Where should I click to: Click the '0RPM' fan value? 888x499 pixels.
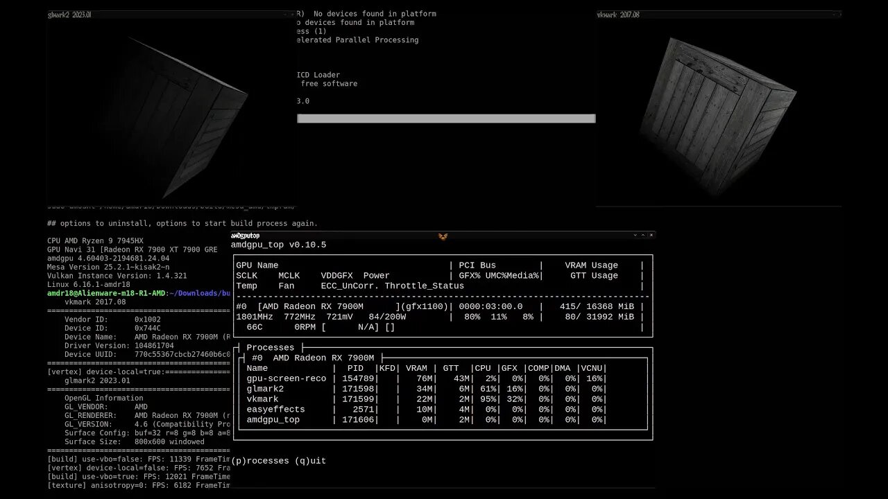click(x=305, y=327)
